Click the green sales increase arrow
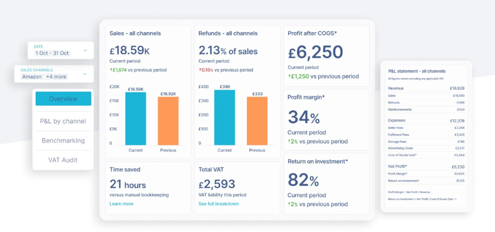Viewport: 495px width, 232px height. [x=111, y=70]
